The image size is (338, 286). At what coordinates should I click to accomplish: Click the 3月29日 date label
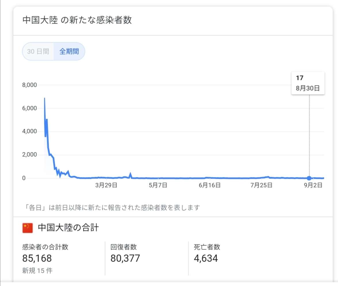(x=106, y=185)
